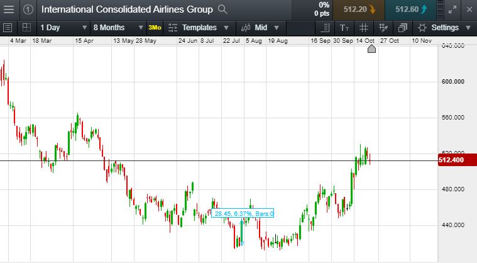The image size is (477, 263).
Task: Search instruments with the magnifier icon
Action: coord(222,9)
